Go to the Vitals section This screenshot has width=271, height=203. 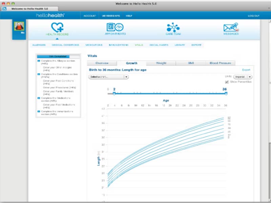point(139,45)
